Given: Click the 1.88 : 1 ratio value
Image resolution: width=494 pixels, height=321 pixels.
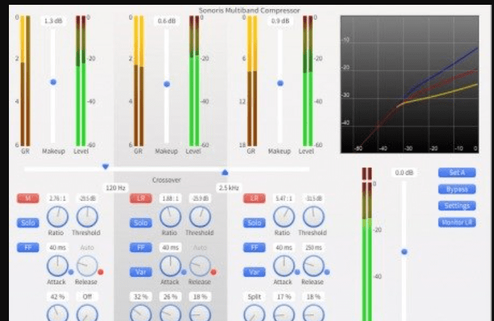Looking at the screenshot, I should click(170, 198).
